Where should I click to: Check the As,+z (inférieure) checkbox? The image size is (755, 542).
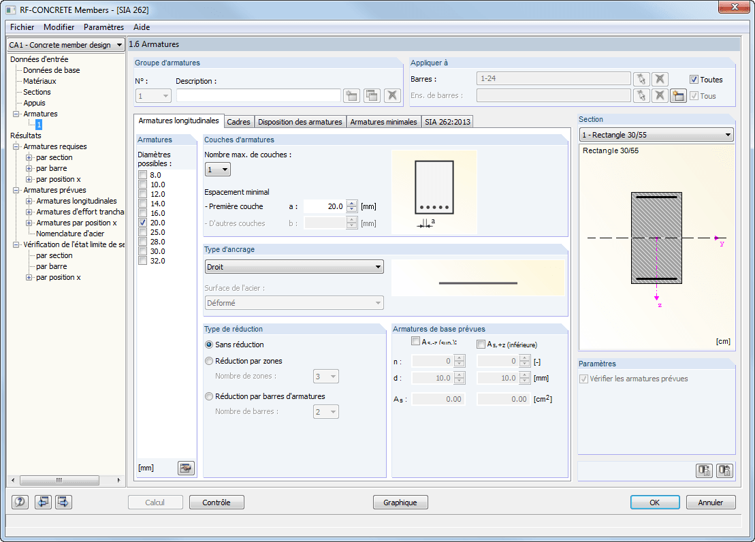[481, 344]
